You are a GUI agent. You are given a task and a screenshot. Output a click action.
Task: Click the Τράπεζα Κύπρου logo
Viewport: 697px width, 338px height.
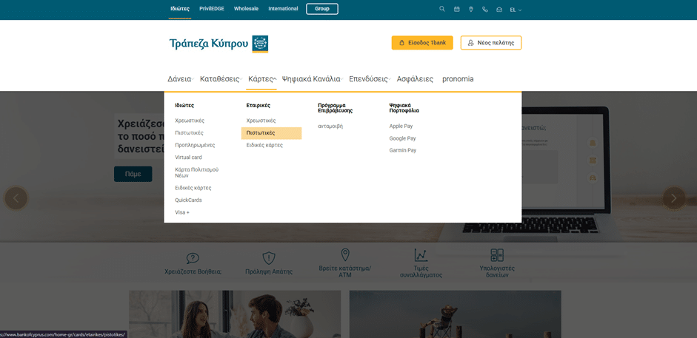click(219, 43)
